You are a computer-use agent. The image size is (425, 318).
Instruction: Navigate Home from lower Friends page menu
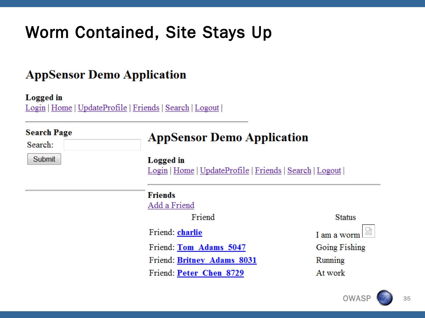[184, 170]
